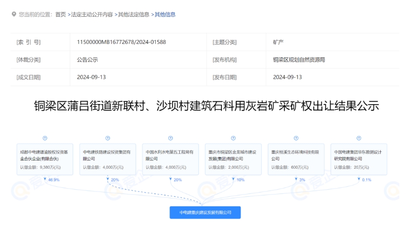Click plus icon above 中国水利水电第五工程局 card

coord(171,138)
